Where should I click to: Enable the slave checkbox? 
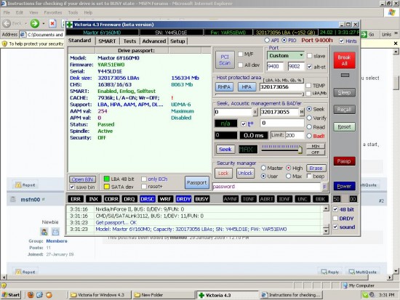pos(309,56)
